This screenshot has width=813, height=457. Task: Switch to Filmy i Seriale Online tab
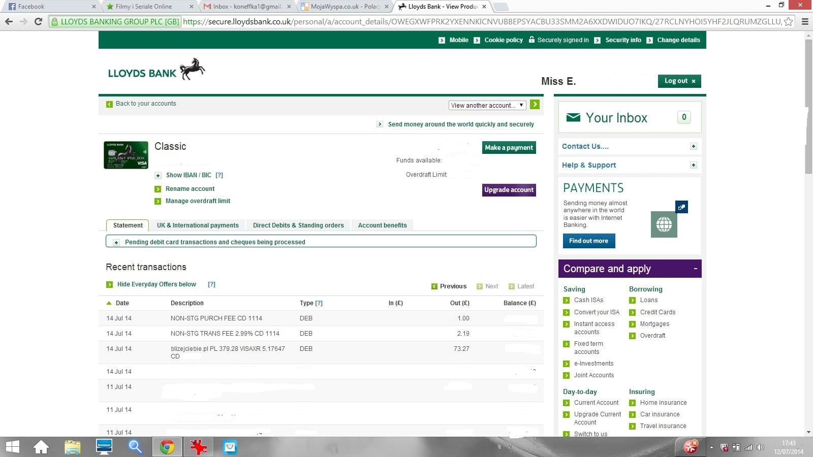coord(148,7)
